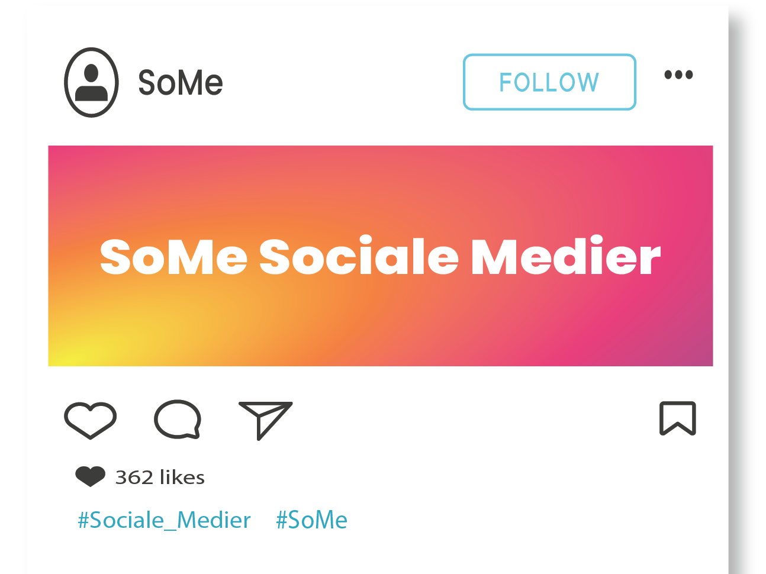Screen dimensions: 766x574
Task: Click the filled heart beside 362 likes
Action: pyautogui.click(x=90, y=476)
